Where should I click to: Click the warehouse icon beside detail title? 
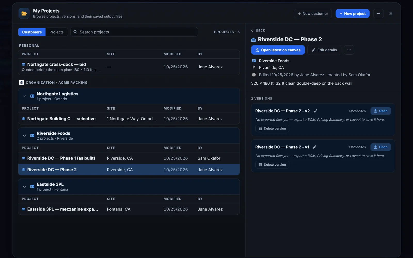pyautogui.click(x=253, y=40)
